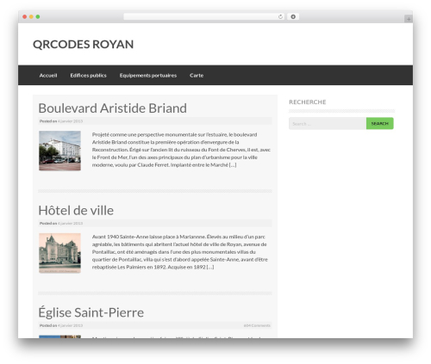Click the Boulevard Aristide Briand post date
The height and width of the screenshot is (364, 431).
tap(71, 121)
